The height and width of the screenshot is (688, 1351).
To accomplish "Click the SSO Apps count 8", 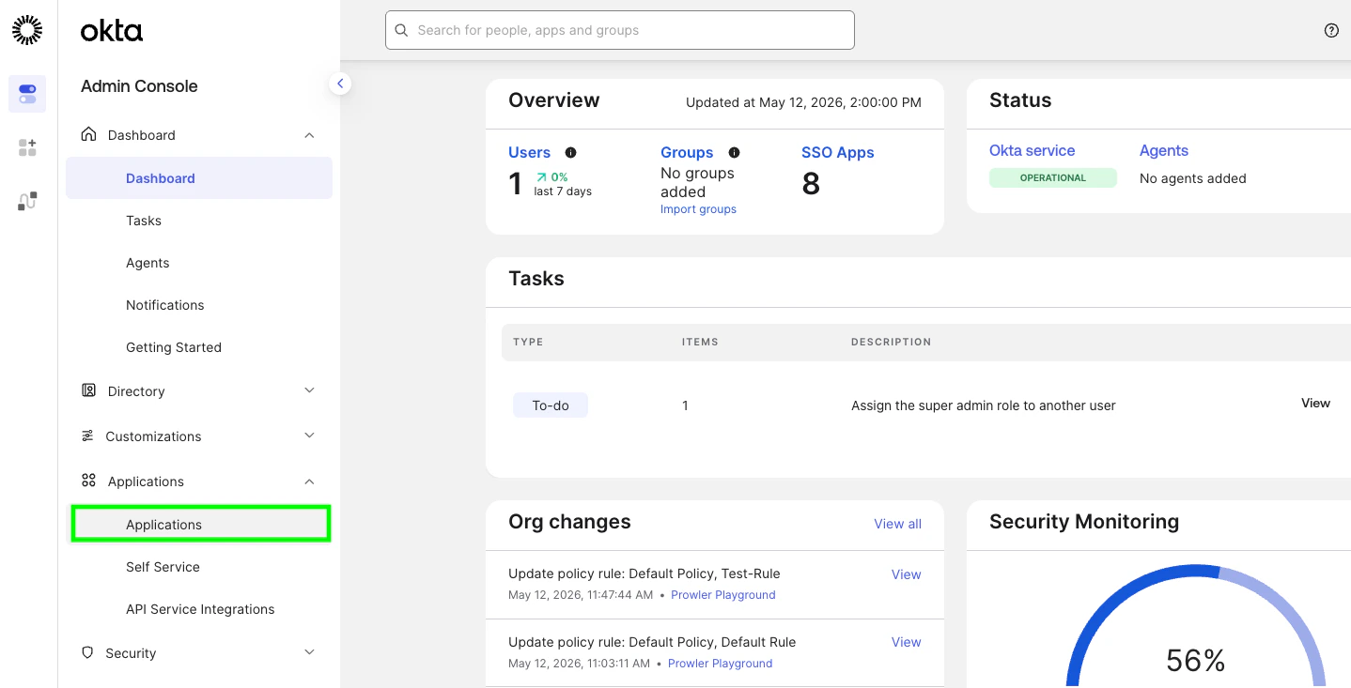I will click(811, 184).
